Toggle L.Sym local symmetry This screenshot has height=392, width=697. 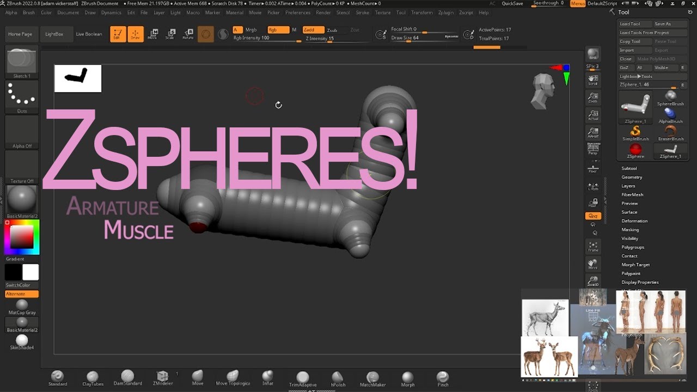pyautogui.click(x=593, y=186)
